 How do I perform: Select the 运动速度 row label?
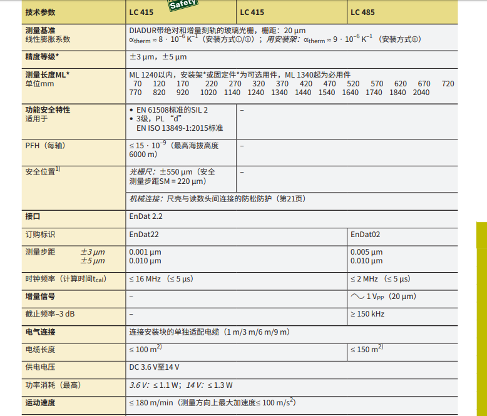click(40, 403)
